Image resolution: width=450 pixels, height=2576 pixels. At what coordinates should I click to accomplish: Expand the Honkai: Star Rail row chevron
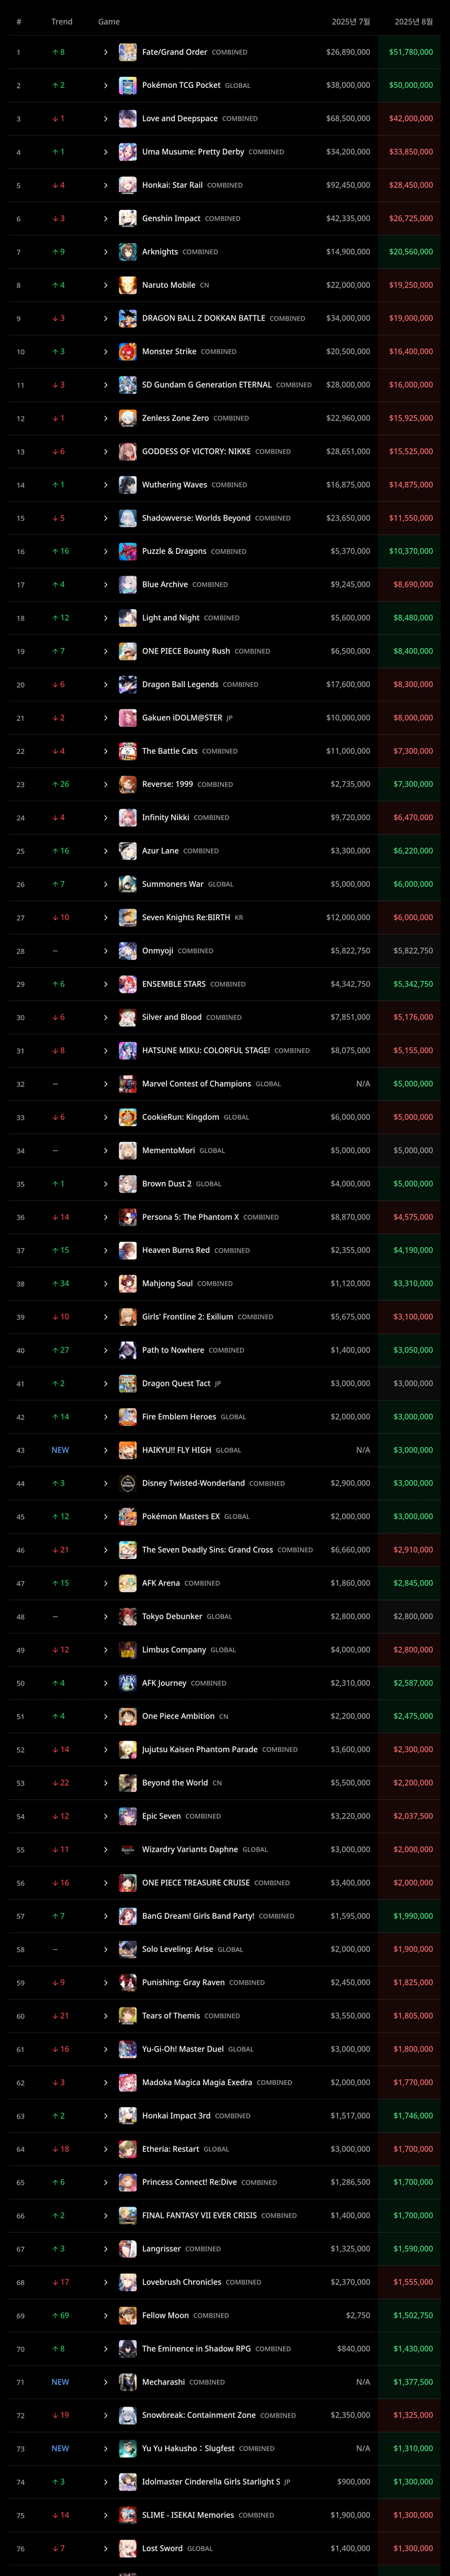point(106,185)
